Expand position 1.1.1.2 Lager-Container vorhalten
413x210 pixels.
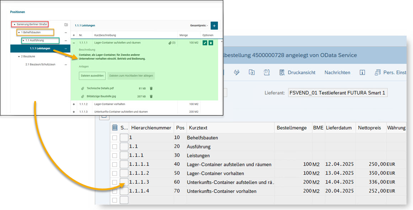pos(74,104)
